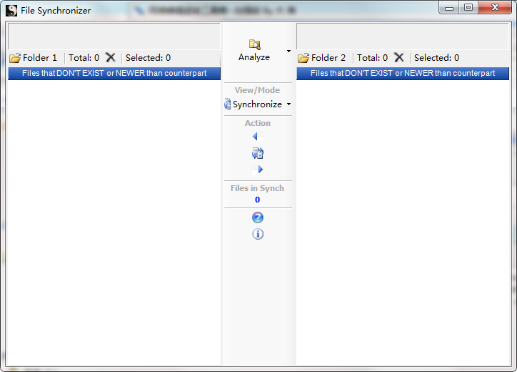Open the Synchronize view mode
Screen dimensions: 517x372
[x=253, y=104]
